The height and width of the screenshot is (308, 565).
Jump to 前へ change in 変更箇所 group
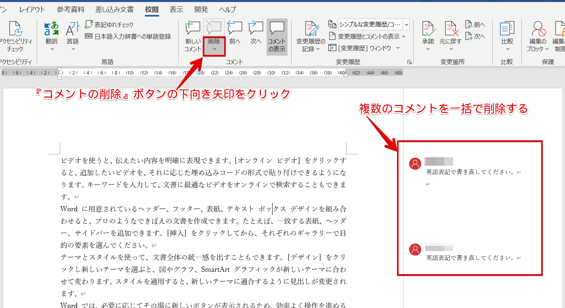point(475,25)
